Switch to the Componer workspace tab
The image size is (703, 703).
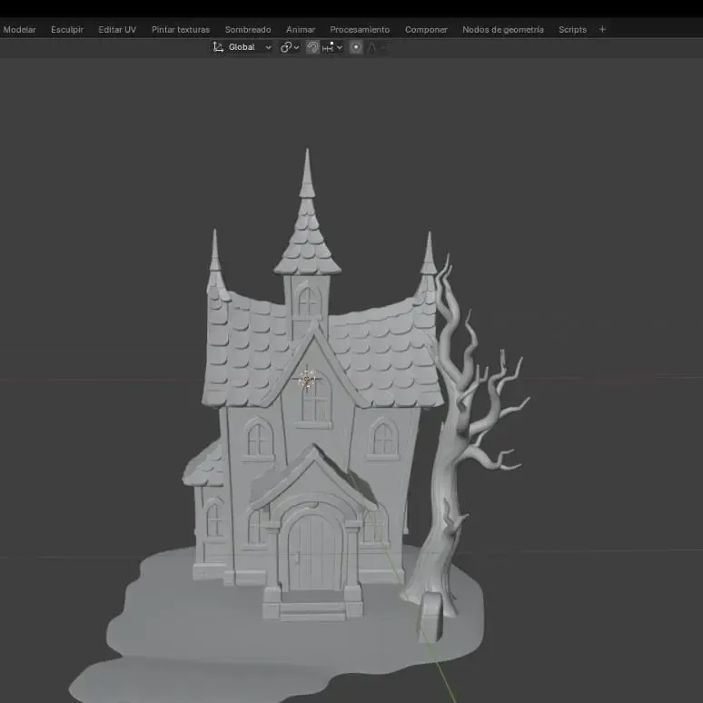pos(426,30)
